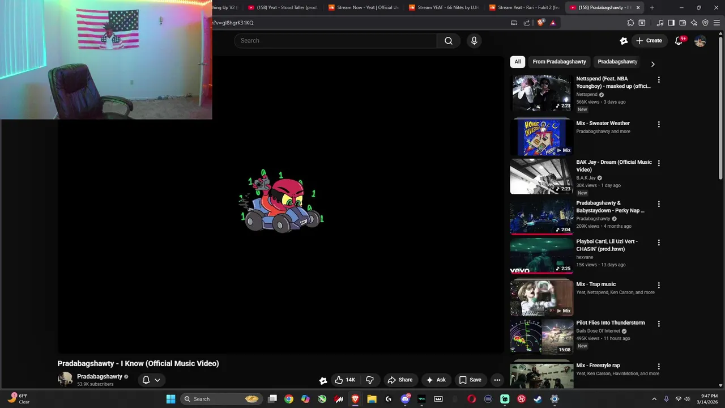Click the sparkle icon beside Create button
This screenshot has height=408, width=725.
624,41
